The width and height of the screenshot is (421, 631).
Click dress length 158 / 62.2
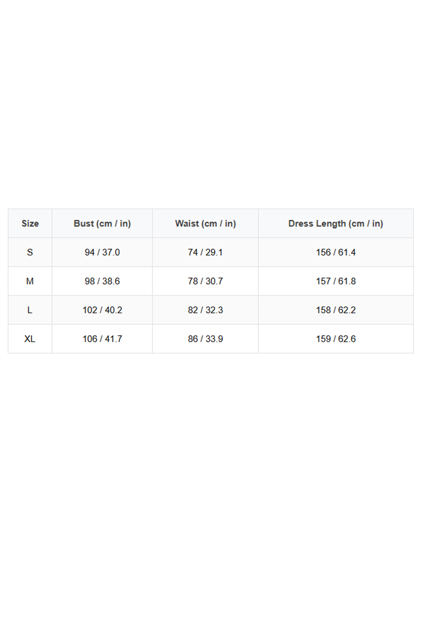[x=335, y=310]
